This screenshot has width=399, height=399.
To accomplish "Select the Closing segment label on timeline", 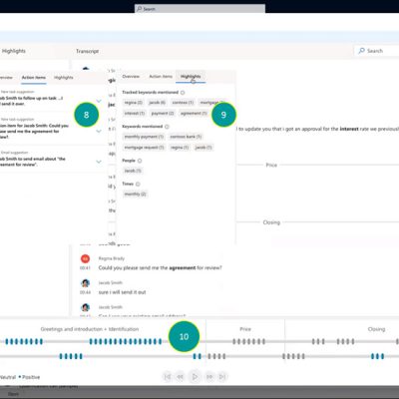I will click(x=376, y=329).
